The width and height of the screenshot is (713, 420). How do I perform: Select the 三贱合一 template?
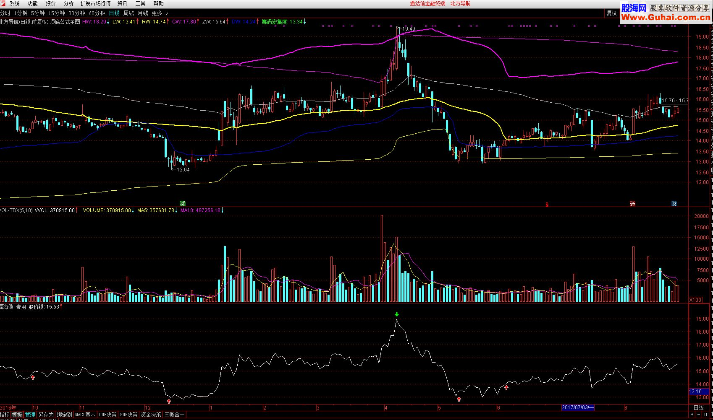pyautogui.click(x=174, y=415)
